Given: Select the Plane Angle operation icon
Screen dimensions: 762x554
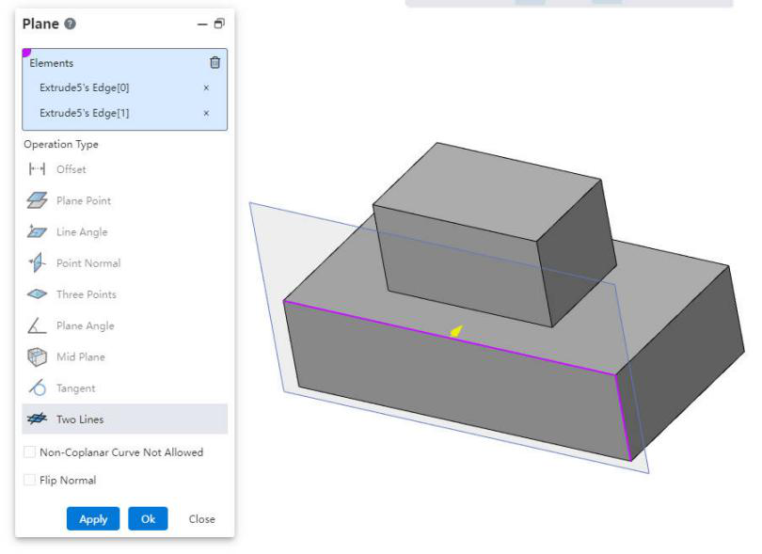Looking at the screenshot, I should (x=37, y=325).
